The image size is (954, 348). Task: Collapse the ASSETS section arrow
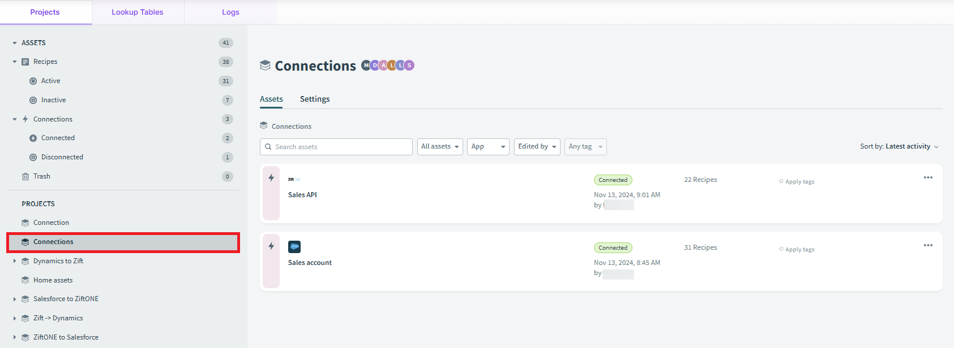[x=15, y=43]
